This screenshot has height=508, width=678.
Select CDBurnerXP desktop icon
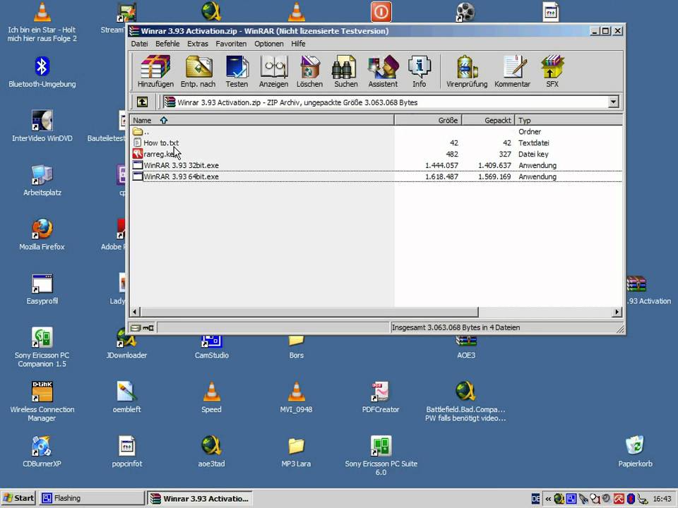(x=42, y=452)
